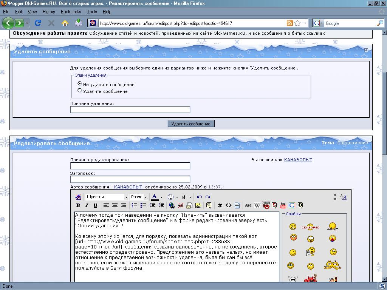Click the Firefox reload page button
The width and height of the screenshot is (387, 290).
coord(37,23)
